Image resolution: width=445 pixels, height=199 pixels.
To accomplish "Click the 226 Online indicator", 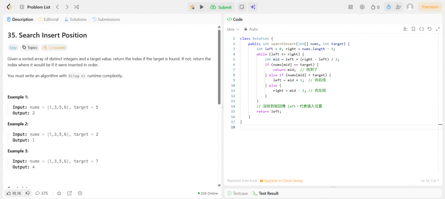I will (208, 193).
